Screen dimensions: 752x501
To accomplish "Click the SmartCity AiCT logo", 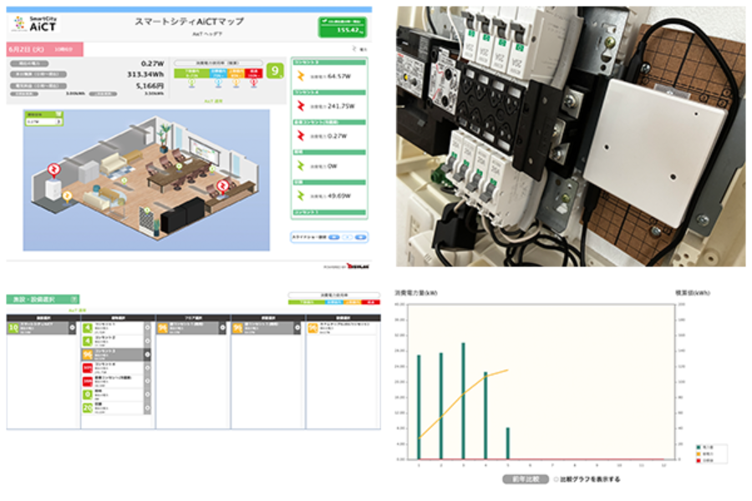I will click(35, 24).
